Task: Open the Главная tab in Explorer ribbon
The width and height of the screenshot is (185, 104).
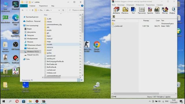Action: pyautogui.click(x=32, y=6)
